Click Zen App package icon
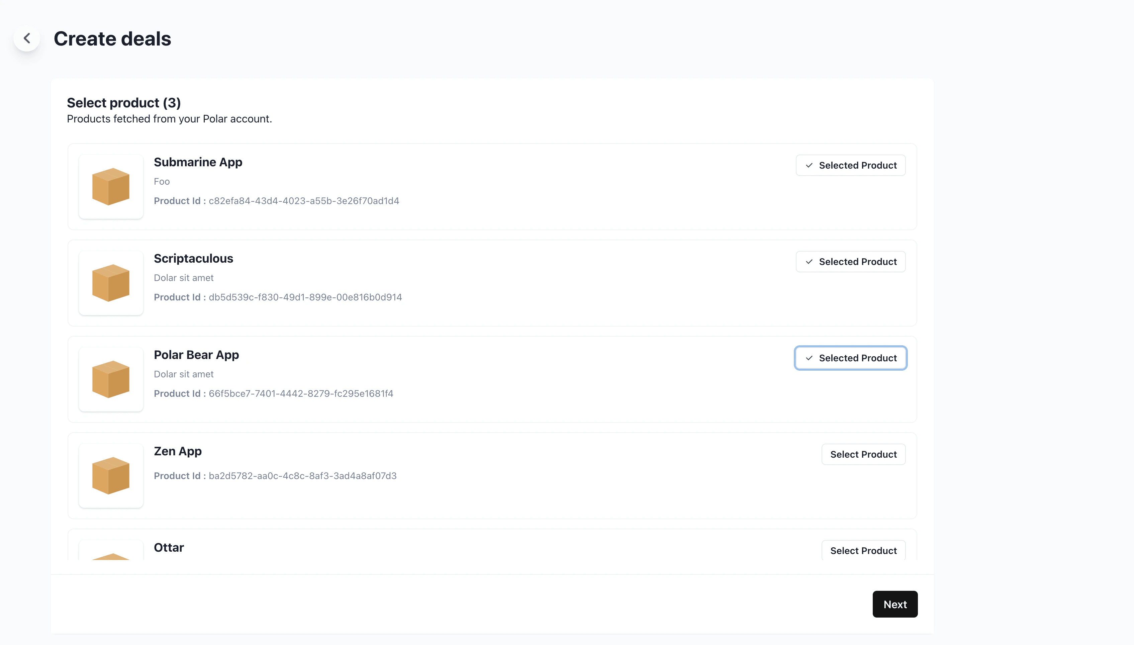 tap(111, 476)
